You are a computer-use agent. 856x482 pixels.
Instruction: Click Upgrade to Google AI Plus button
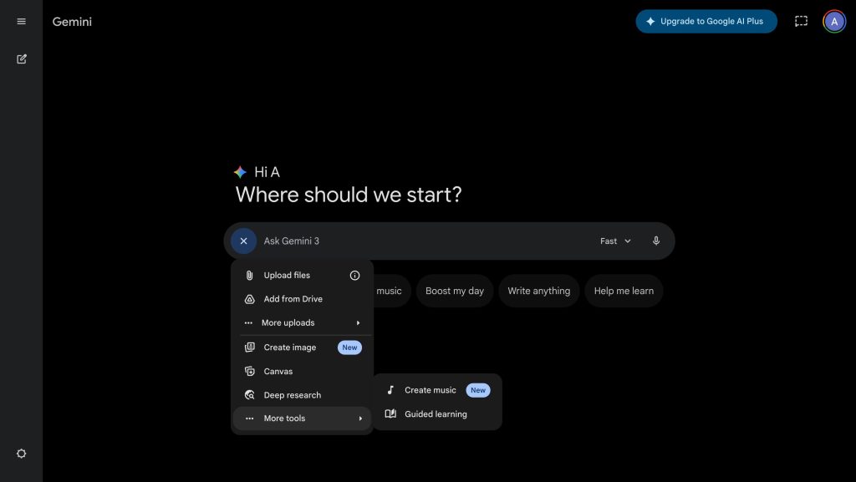click(706, 22)
